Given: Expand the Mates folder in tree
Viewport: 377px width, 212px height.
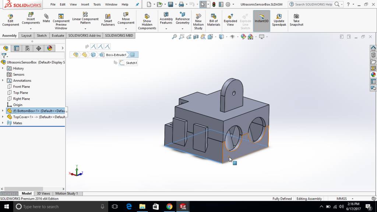Looking at the screenshot, I should tap(3, 123).
